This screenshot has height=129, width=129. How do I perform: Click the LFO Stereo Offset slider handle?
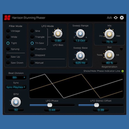point(96,105)
